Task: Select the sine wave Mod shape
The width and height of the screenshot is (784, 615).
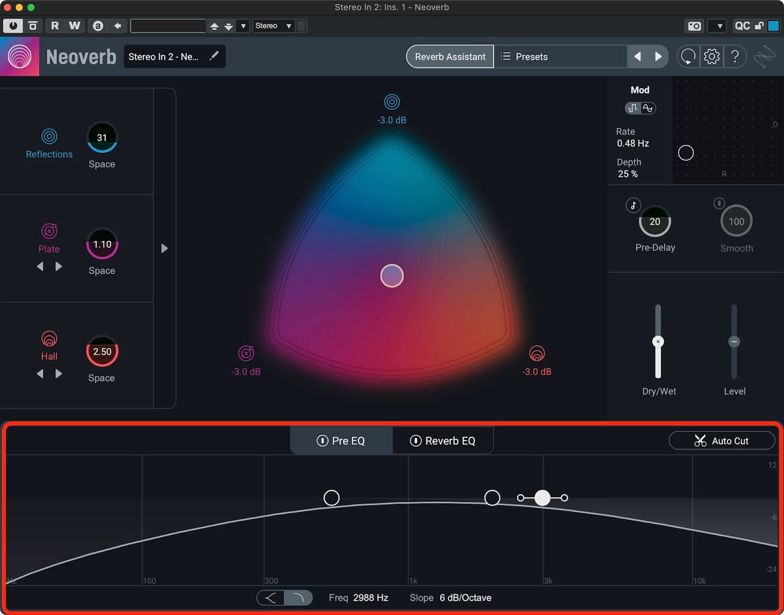Action: click(x=648, y=108)
